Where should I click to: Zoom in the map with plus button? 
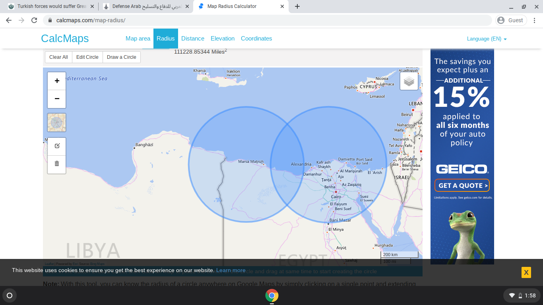click(57, 81)
